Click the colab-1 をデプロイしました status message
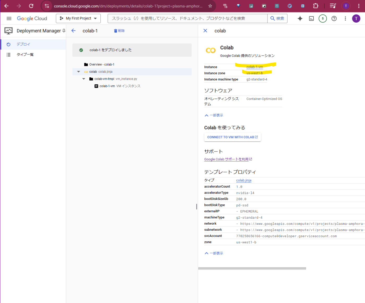 pos(111,50)
